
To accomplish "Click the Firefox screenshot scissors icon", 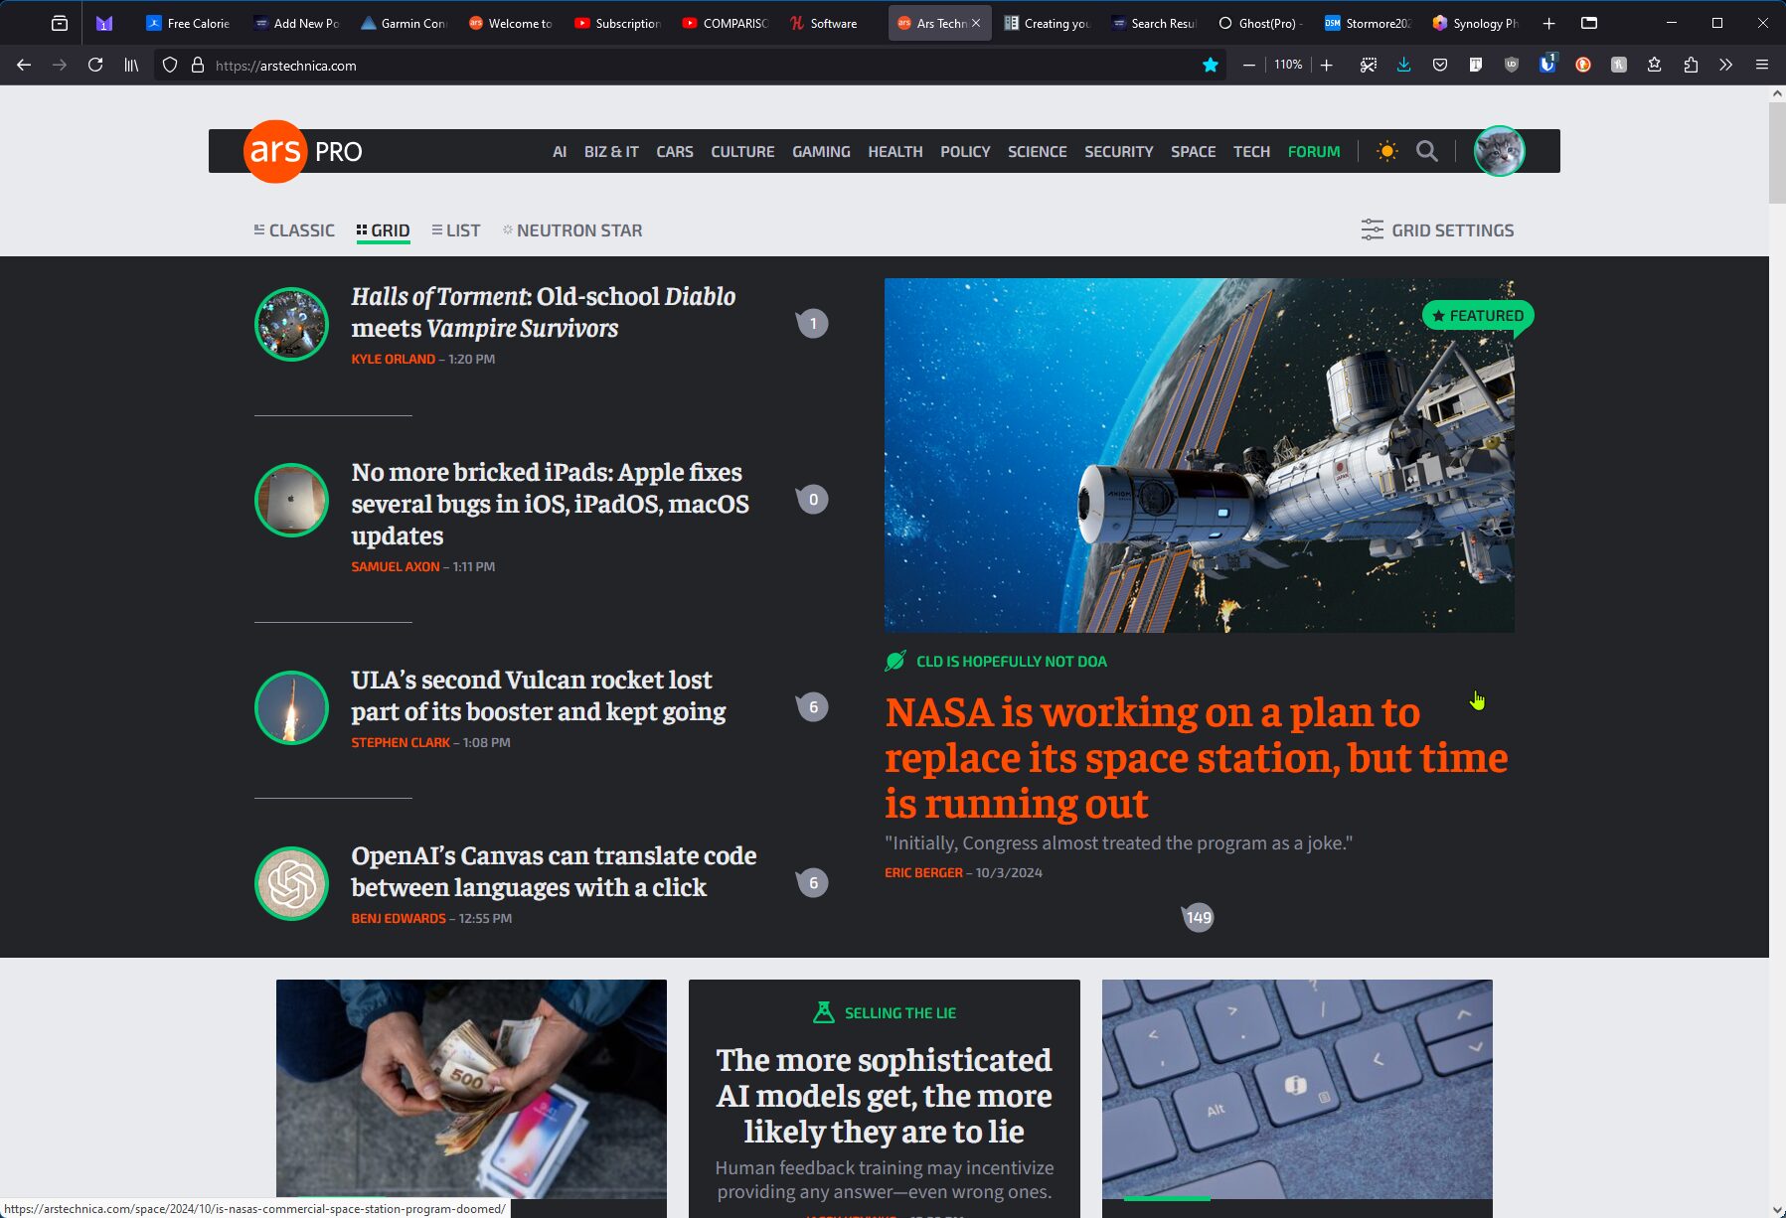I will (1369, 65).
